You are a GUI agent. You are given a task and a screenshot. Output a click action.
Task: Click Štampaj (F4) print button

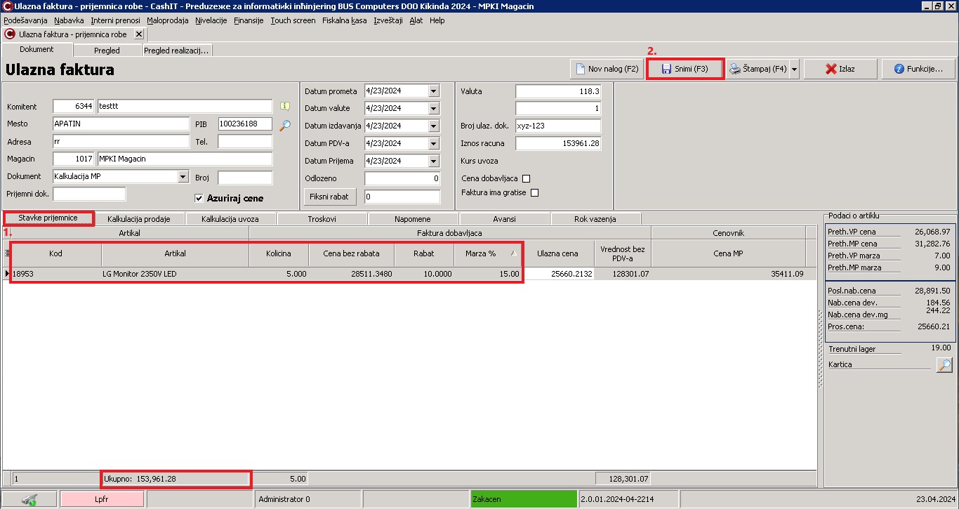(757, 70)
